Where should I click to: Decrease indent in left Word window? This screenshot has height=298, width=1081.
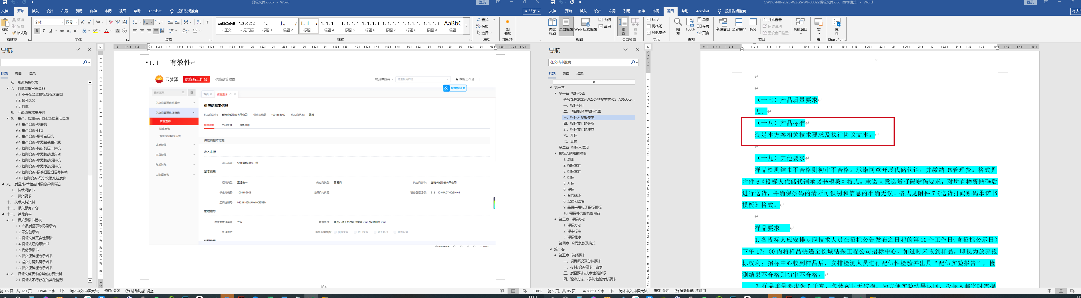(170, 22)
